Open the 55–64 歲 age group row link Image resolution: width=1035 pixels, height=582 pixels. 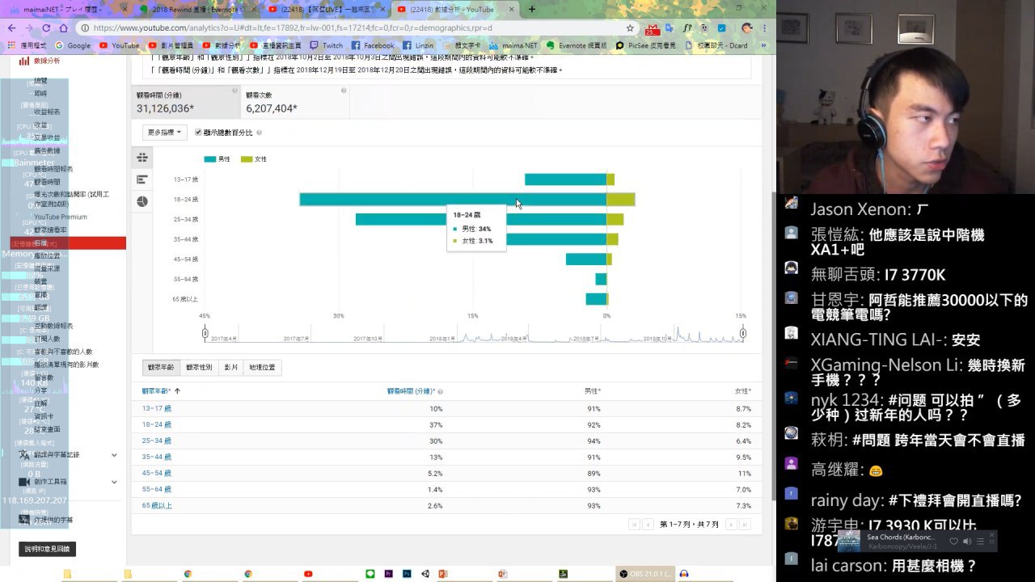point(157,490)
